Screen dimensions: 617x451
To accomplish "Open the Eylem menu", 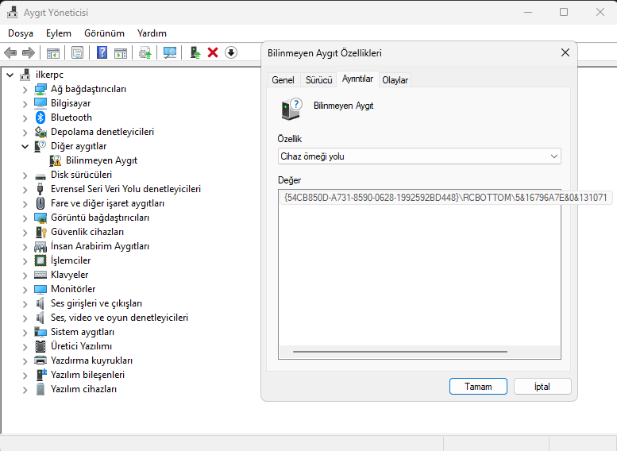I will (59, 33).
